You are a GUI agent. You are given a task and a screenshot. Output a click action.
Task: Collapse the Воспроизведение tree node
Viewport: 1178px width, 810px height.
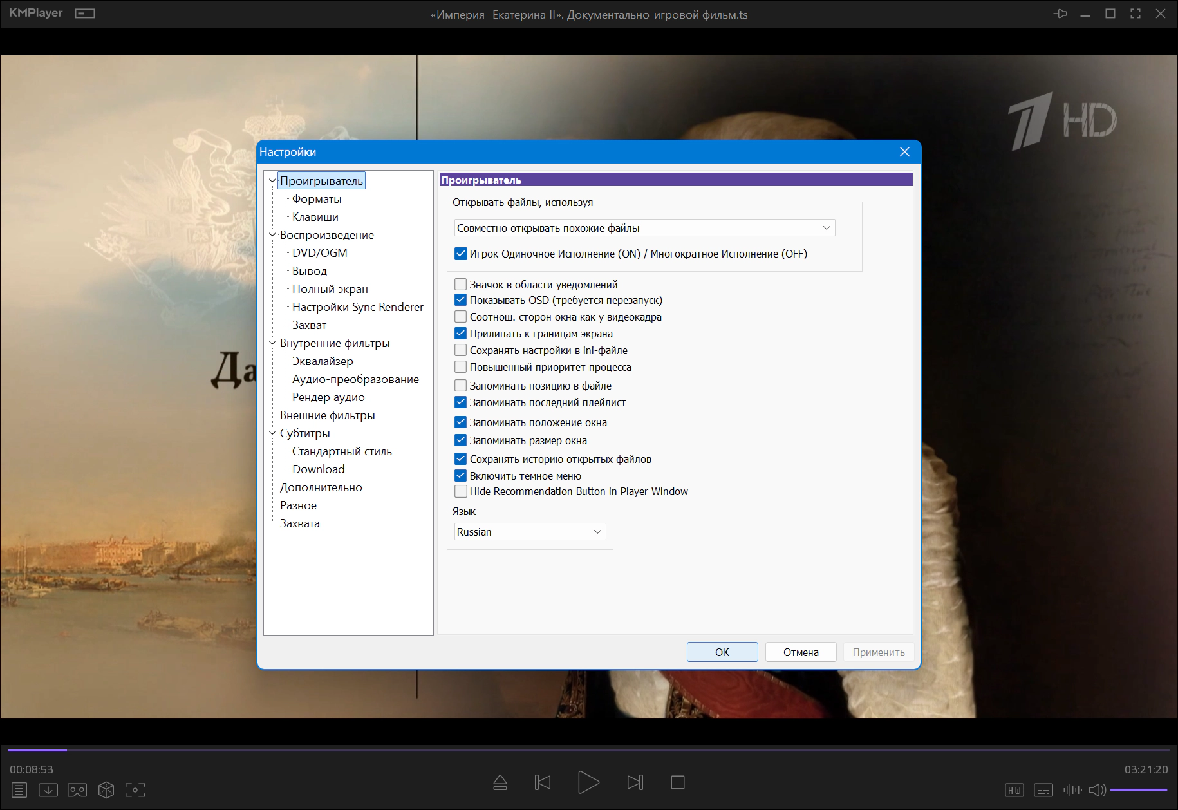tap(272, 235)
